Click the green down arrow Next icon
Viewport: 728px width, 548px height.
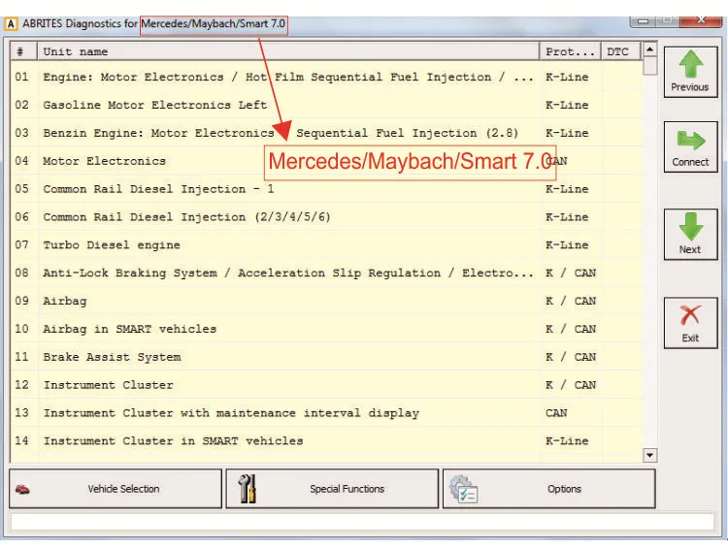tap(691, 226)
